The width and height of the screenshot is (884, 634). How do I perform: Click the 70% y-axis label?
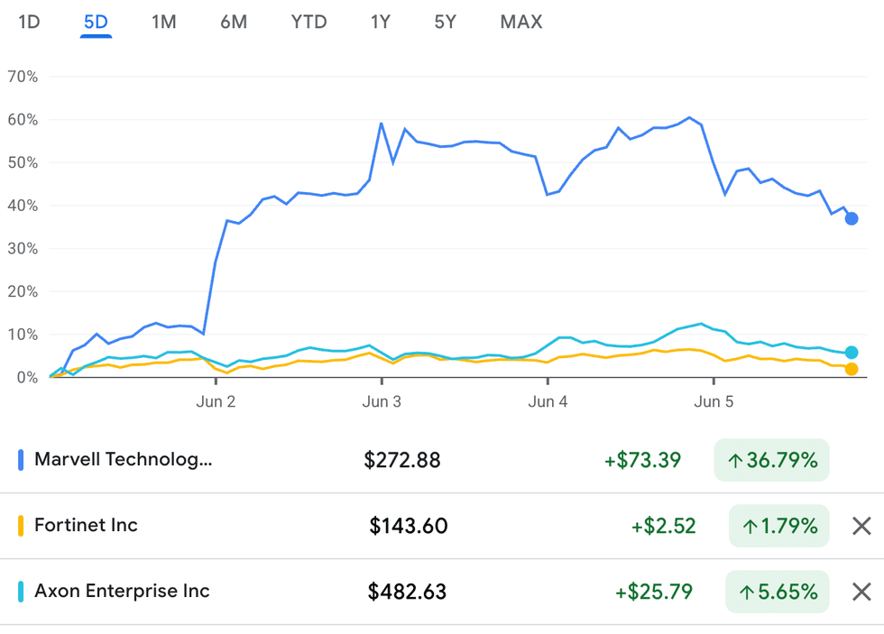[23, 77]
